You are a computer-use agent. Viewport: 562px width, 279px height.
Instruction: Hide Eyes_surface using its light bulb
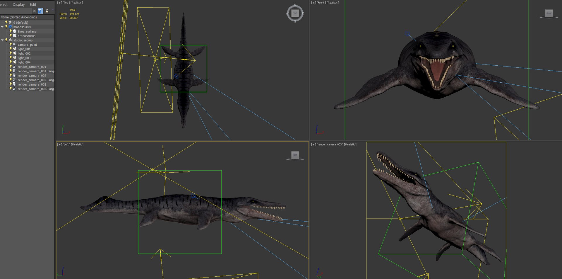11,31
